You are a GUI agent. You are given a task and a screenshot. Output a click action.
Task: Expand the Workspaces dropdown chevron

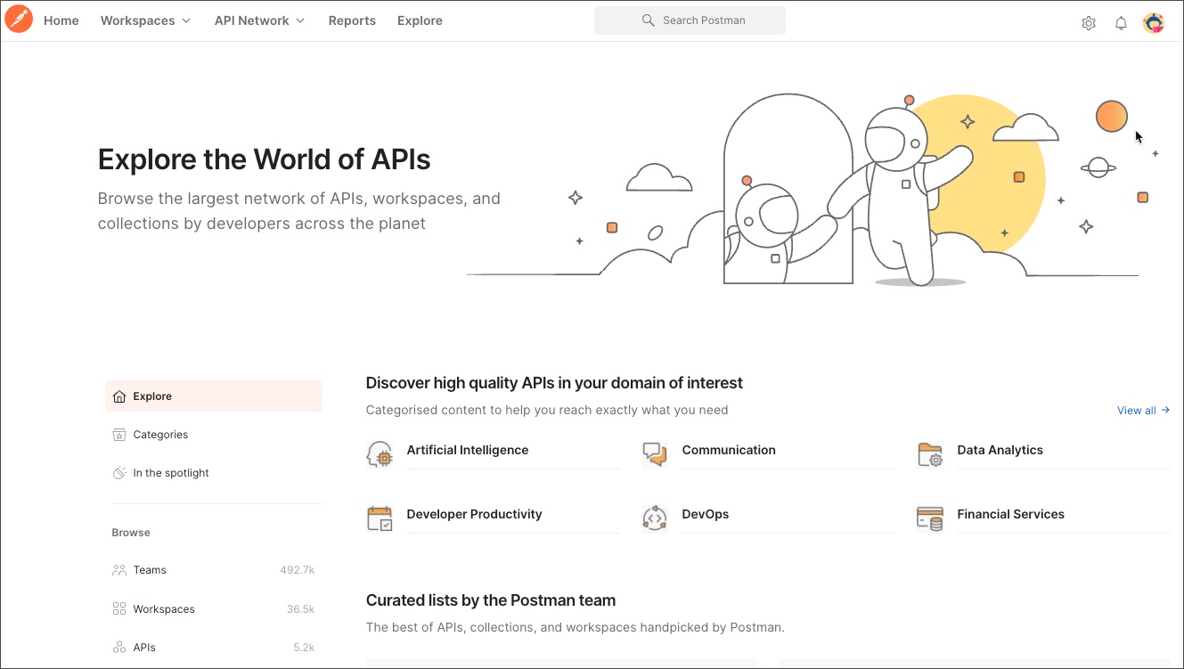[186, 20]
